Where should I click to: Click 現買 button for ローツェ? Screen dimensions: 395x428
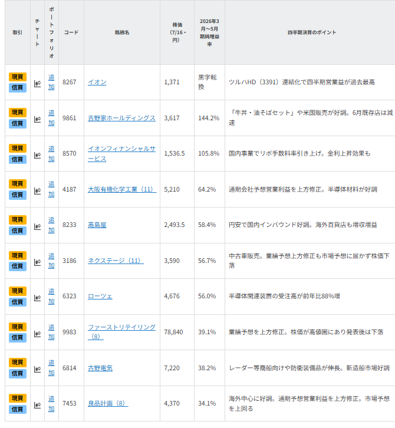click(x=18, y=291)
